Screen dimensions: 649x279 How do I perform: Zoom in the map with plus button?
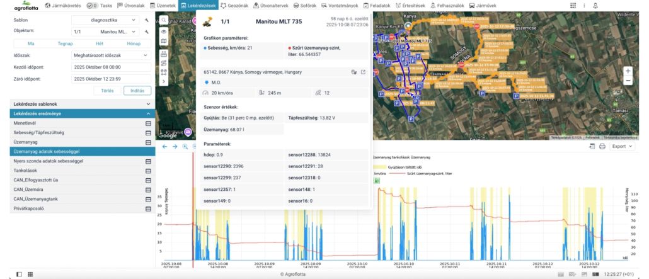pyautogui.click(x=628, y=71)
